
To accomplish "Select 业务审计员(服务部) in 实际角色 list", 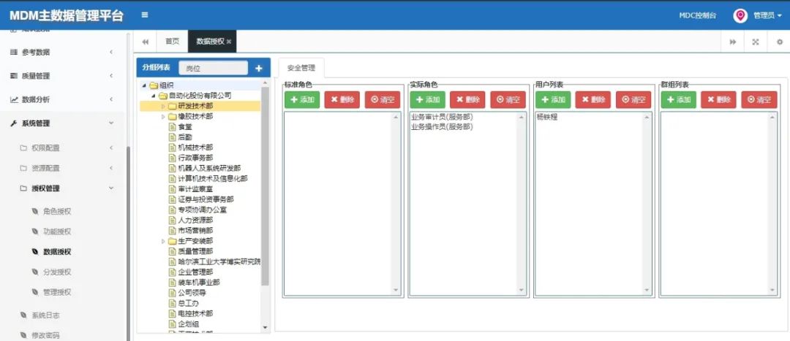I will point(442,117).
